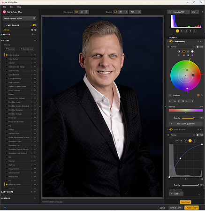The image size is (205, 211).
Task: Click the Search a preset input field
Action: (19, 18)
